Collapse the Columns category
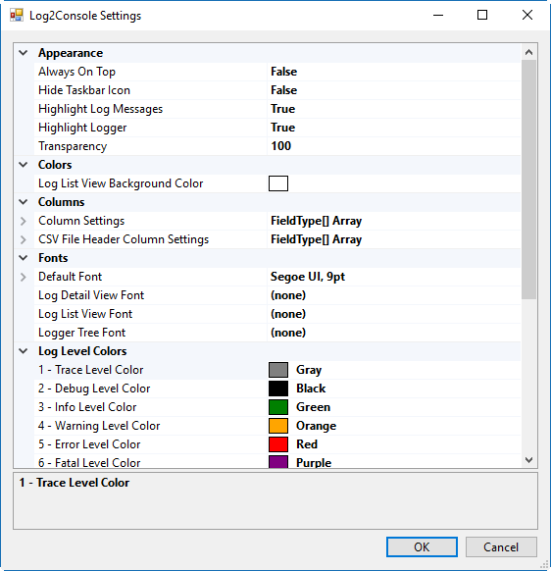 pyautogui.click(x=24, y=202)
